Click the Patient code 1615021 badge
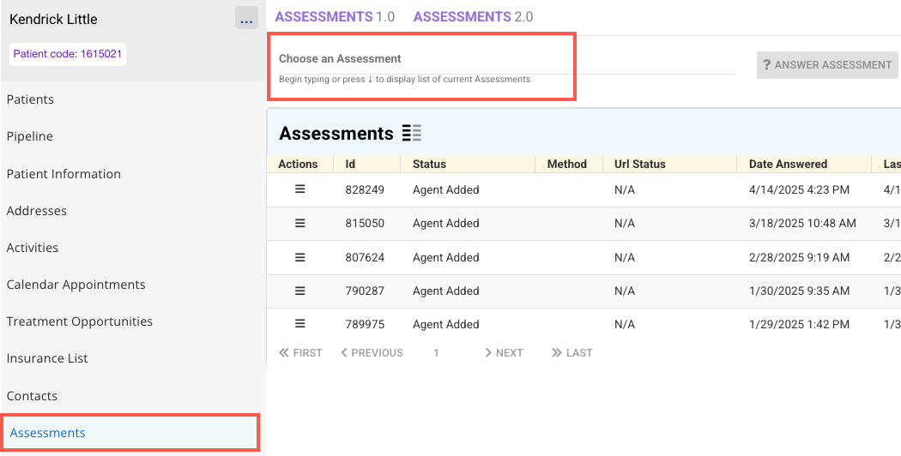The height and width of the screenshot is (456, 901). point(68,54)
